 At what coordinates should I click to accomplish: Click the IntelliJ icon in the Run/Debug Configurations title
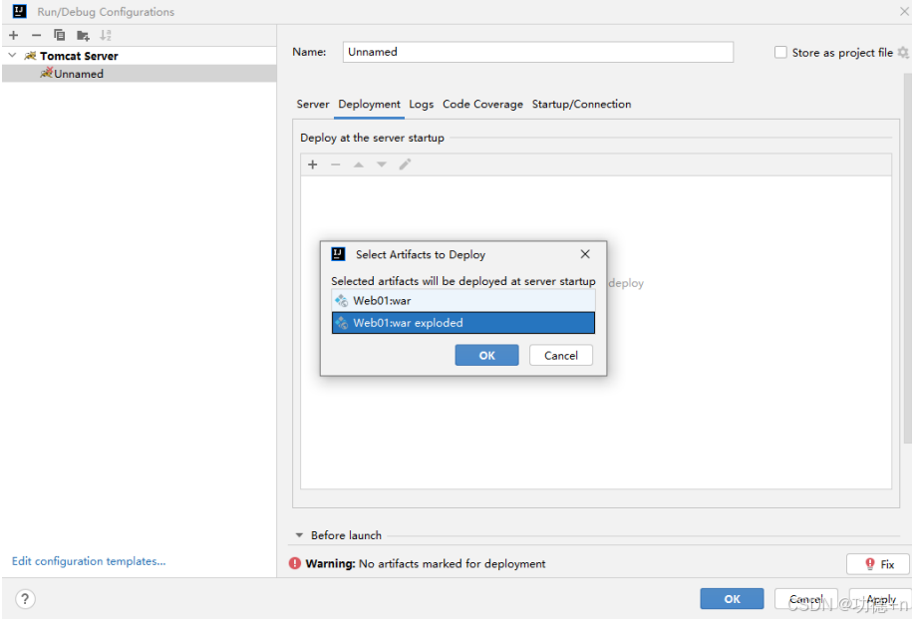click(x=19, y=11)
